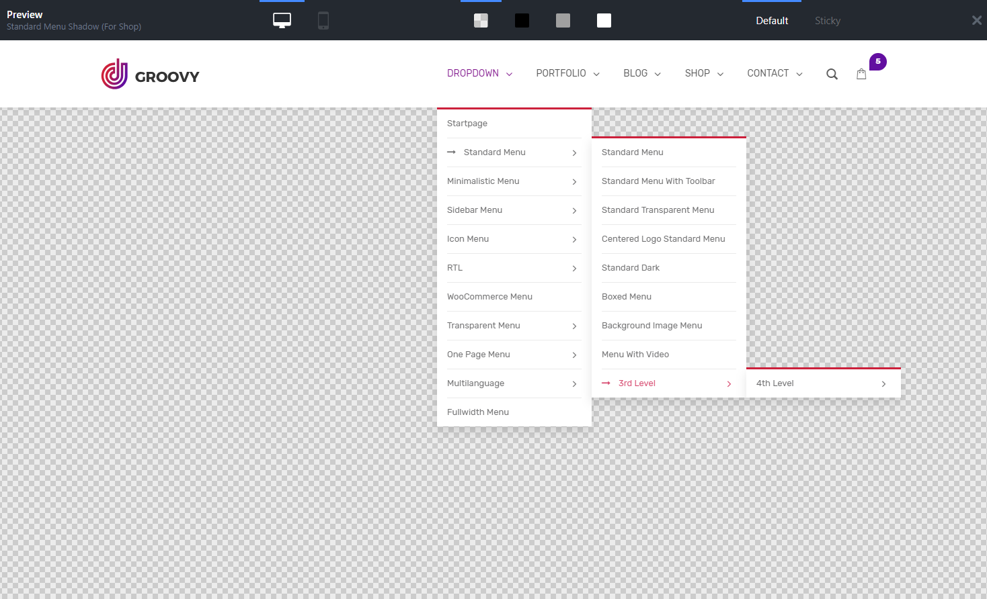987x599 pixels.
Task: Click the search magnifier icon
Action: (832, 75)
